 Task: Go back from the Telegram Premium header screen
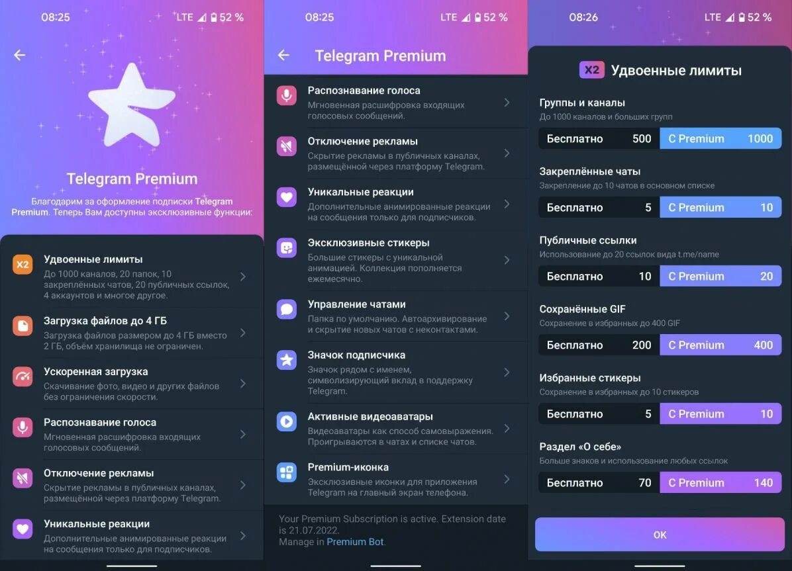[x=284, y=55]
